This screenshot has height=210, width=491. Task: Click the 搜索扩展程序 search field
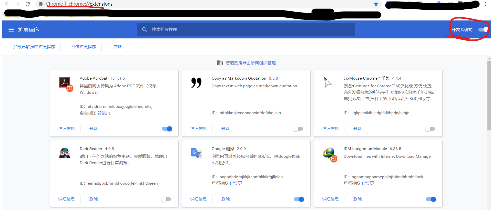pyautogui.click(x=246, y=29)
